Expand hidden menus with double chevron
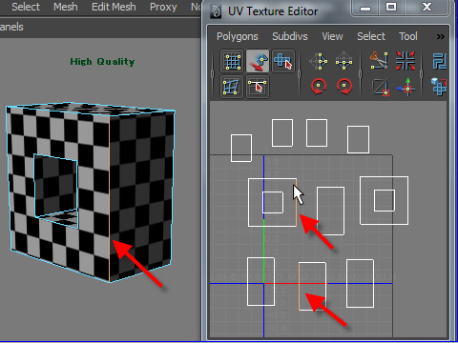 pyautogui.click(x=440, y=37)
